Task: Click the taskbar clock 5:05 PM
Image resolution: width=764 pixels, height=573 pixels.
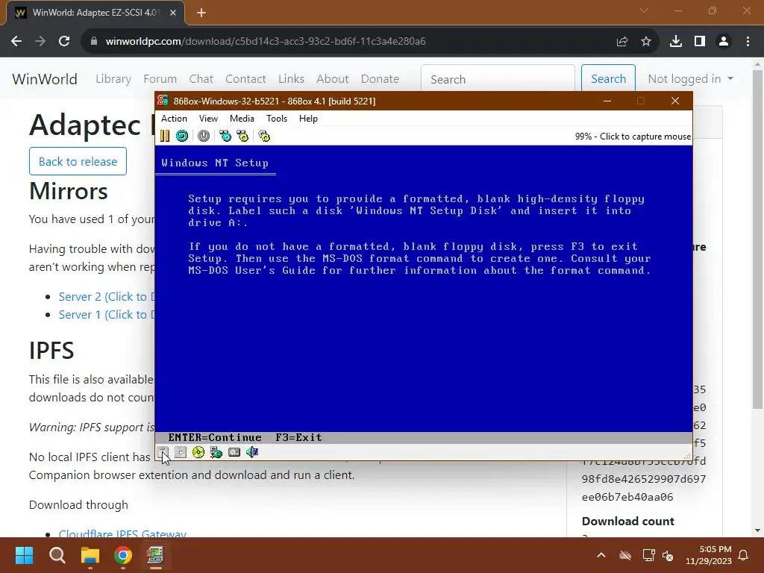Action: pyautogui.click(x=709, y=555)
